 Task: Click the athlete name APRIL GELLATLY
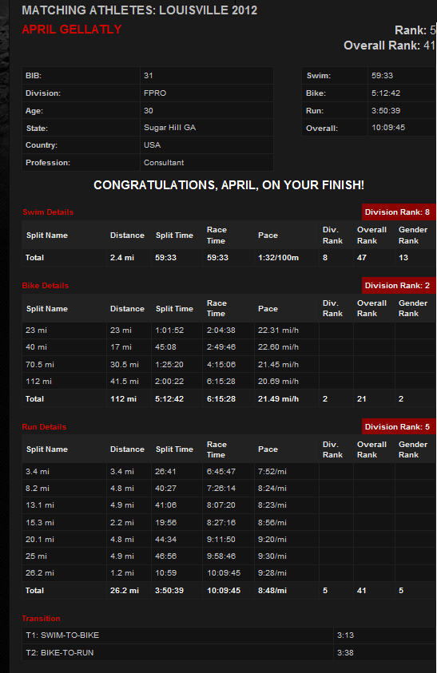pos(72,30)
